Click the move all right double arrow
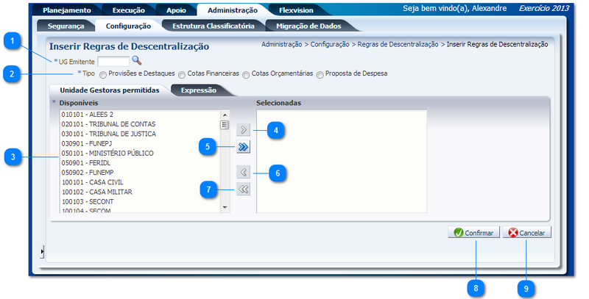589x299 pixels. click(243, 148)
